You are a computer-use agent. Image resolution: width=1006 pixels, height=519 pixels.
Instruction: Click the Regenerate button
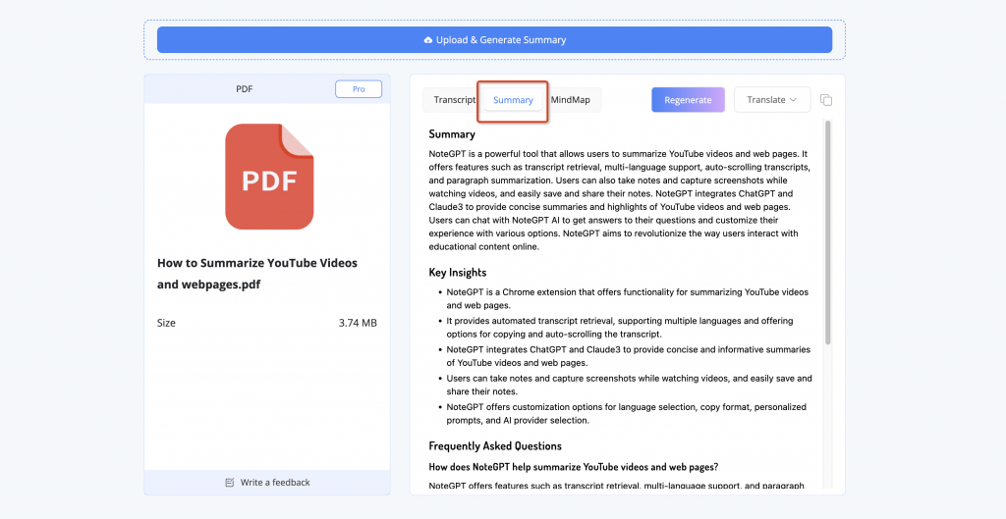(x=688, y=100)
